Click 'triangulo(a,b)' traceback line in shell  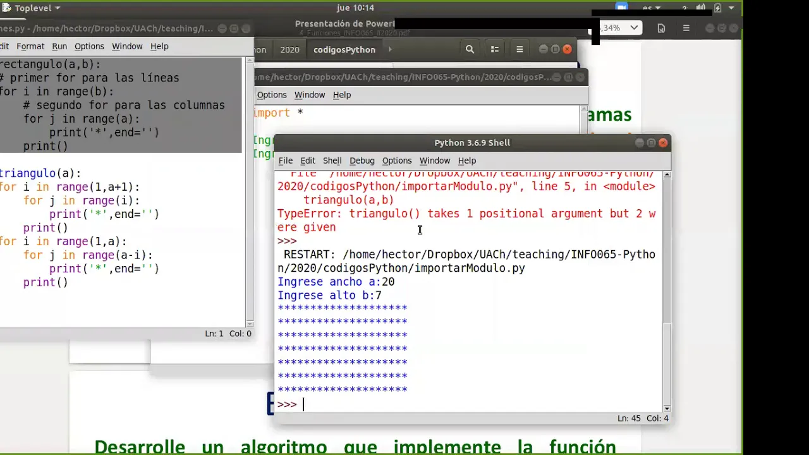(x=348, y=200)
